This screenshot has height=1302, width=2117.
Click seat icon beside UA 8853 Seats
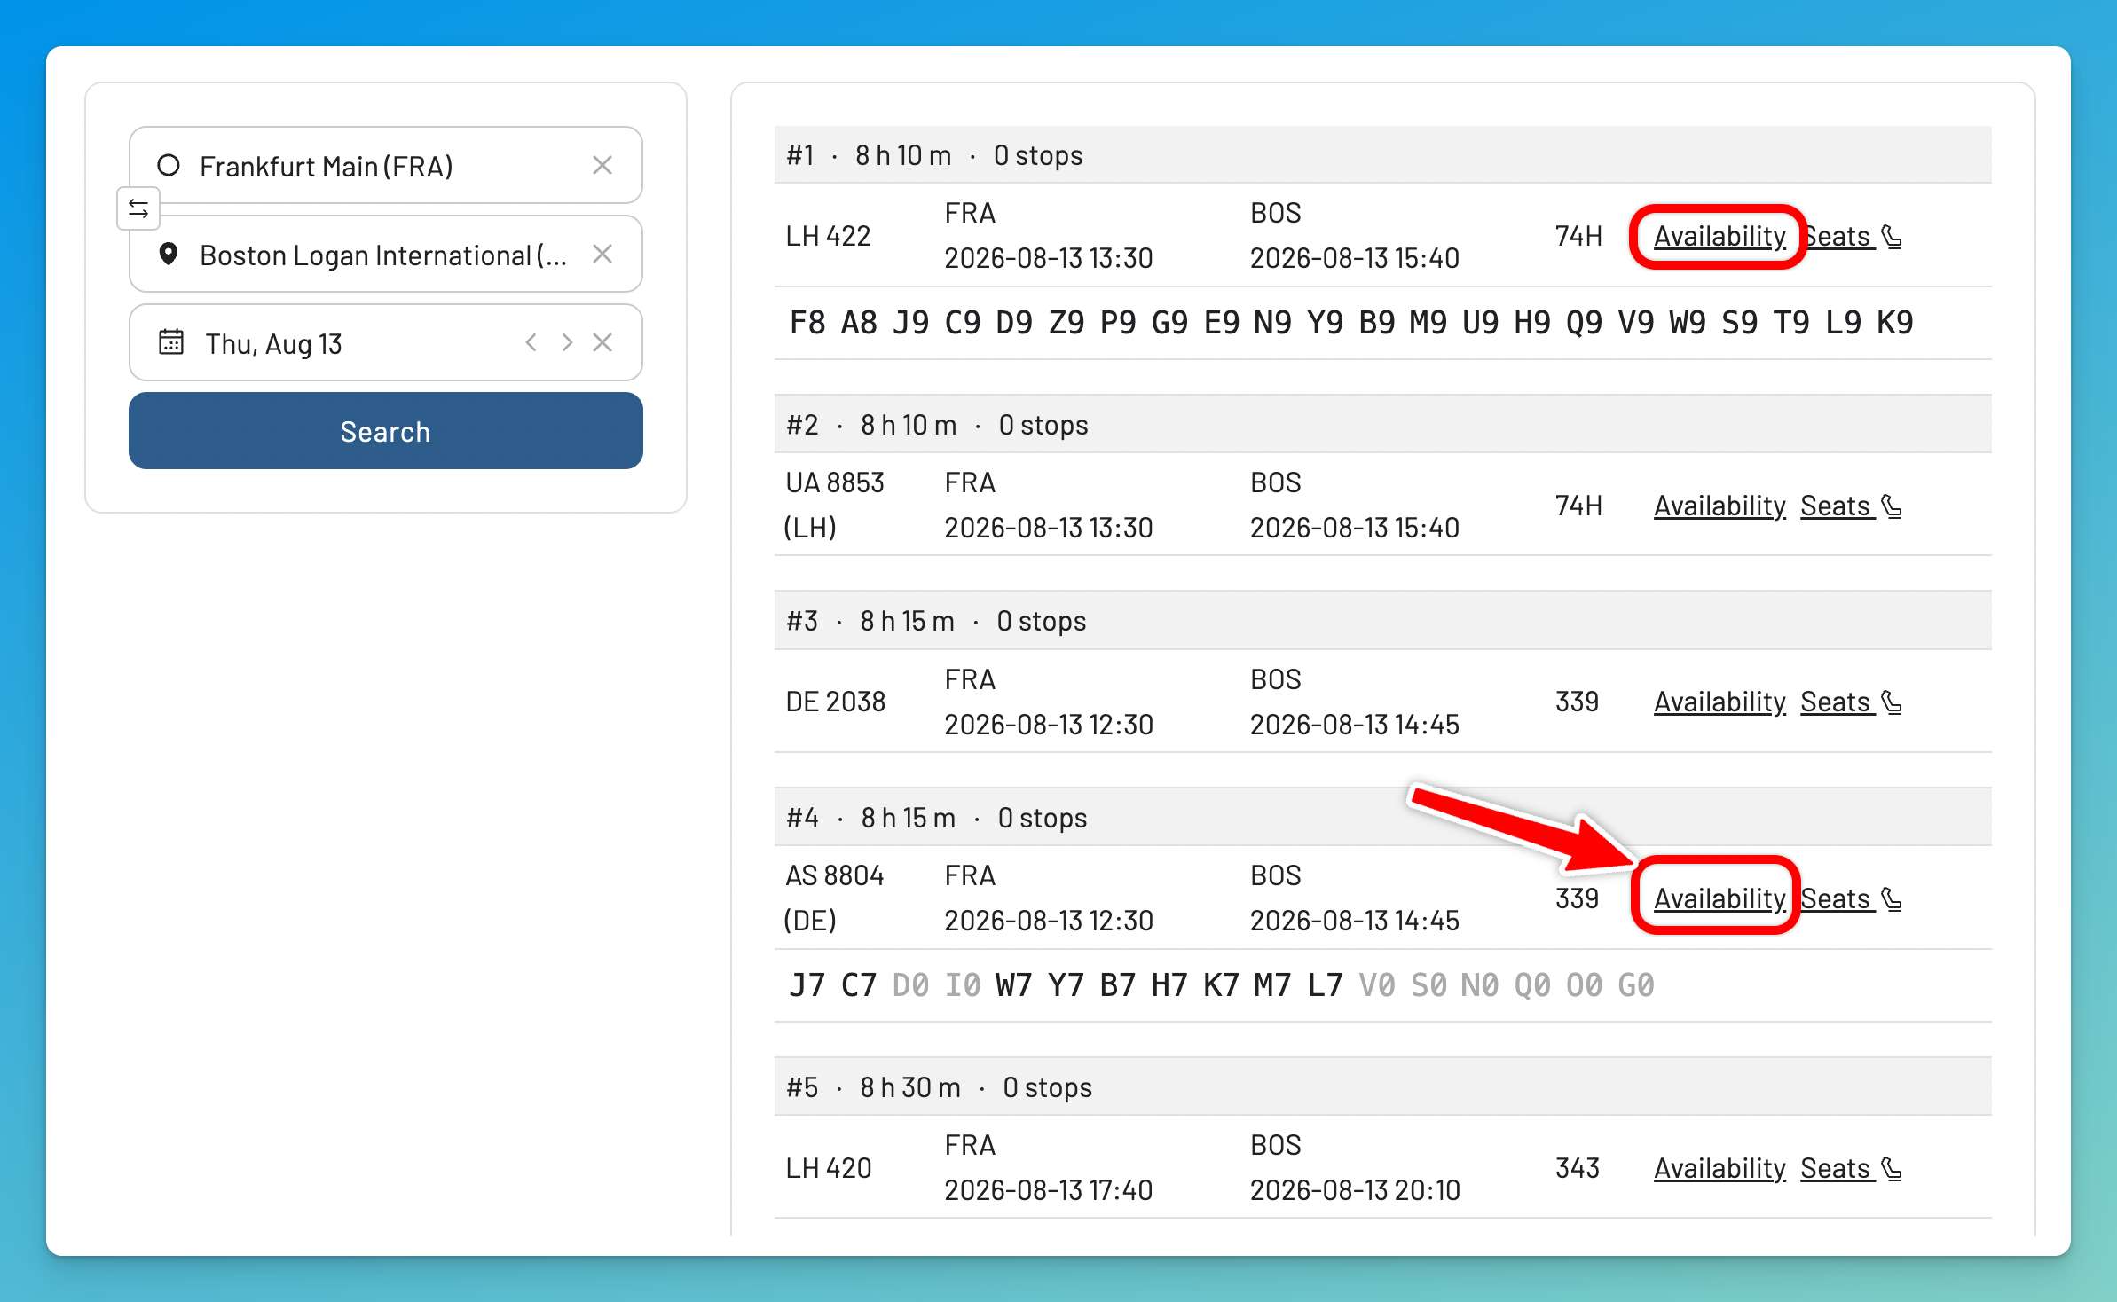click(1892, 506)
